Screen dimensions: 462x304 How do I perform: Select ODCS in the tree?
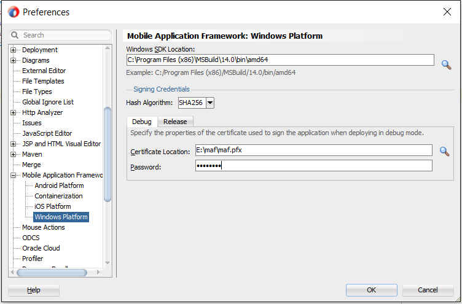coord(31,238)
